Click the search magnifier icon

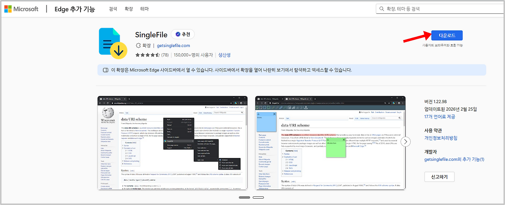click(382, 9)
